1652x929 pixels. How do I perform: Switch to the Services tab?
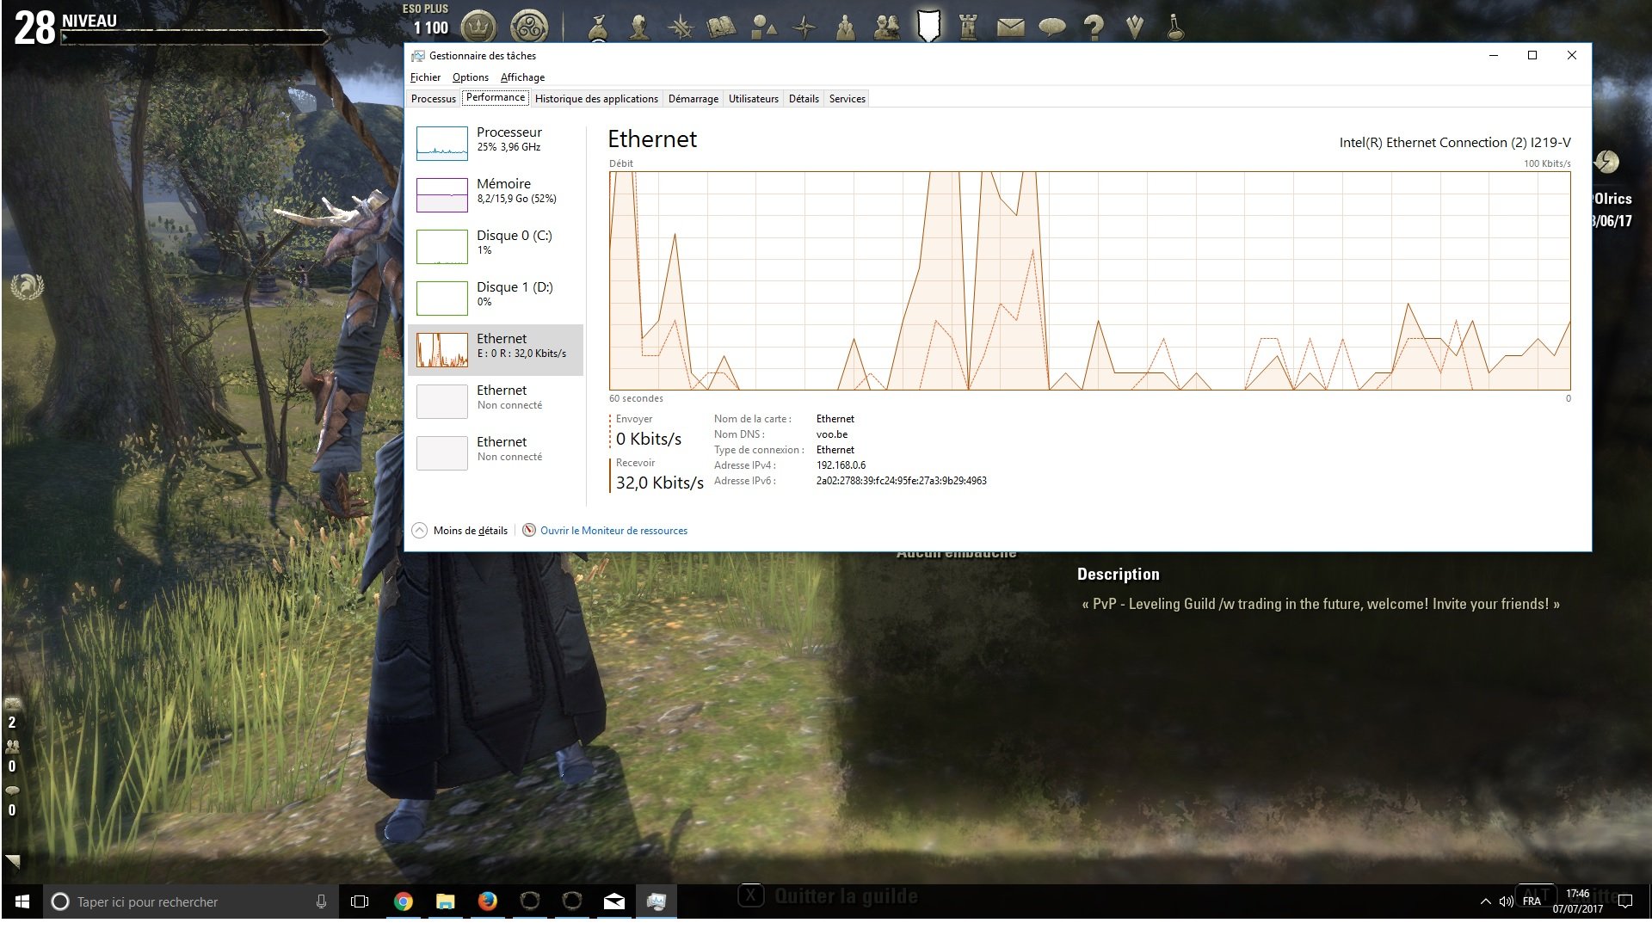[x=848, y=99]
